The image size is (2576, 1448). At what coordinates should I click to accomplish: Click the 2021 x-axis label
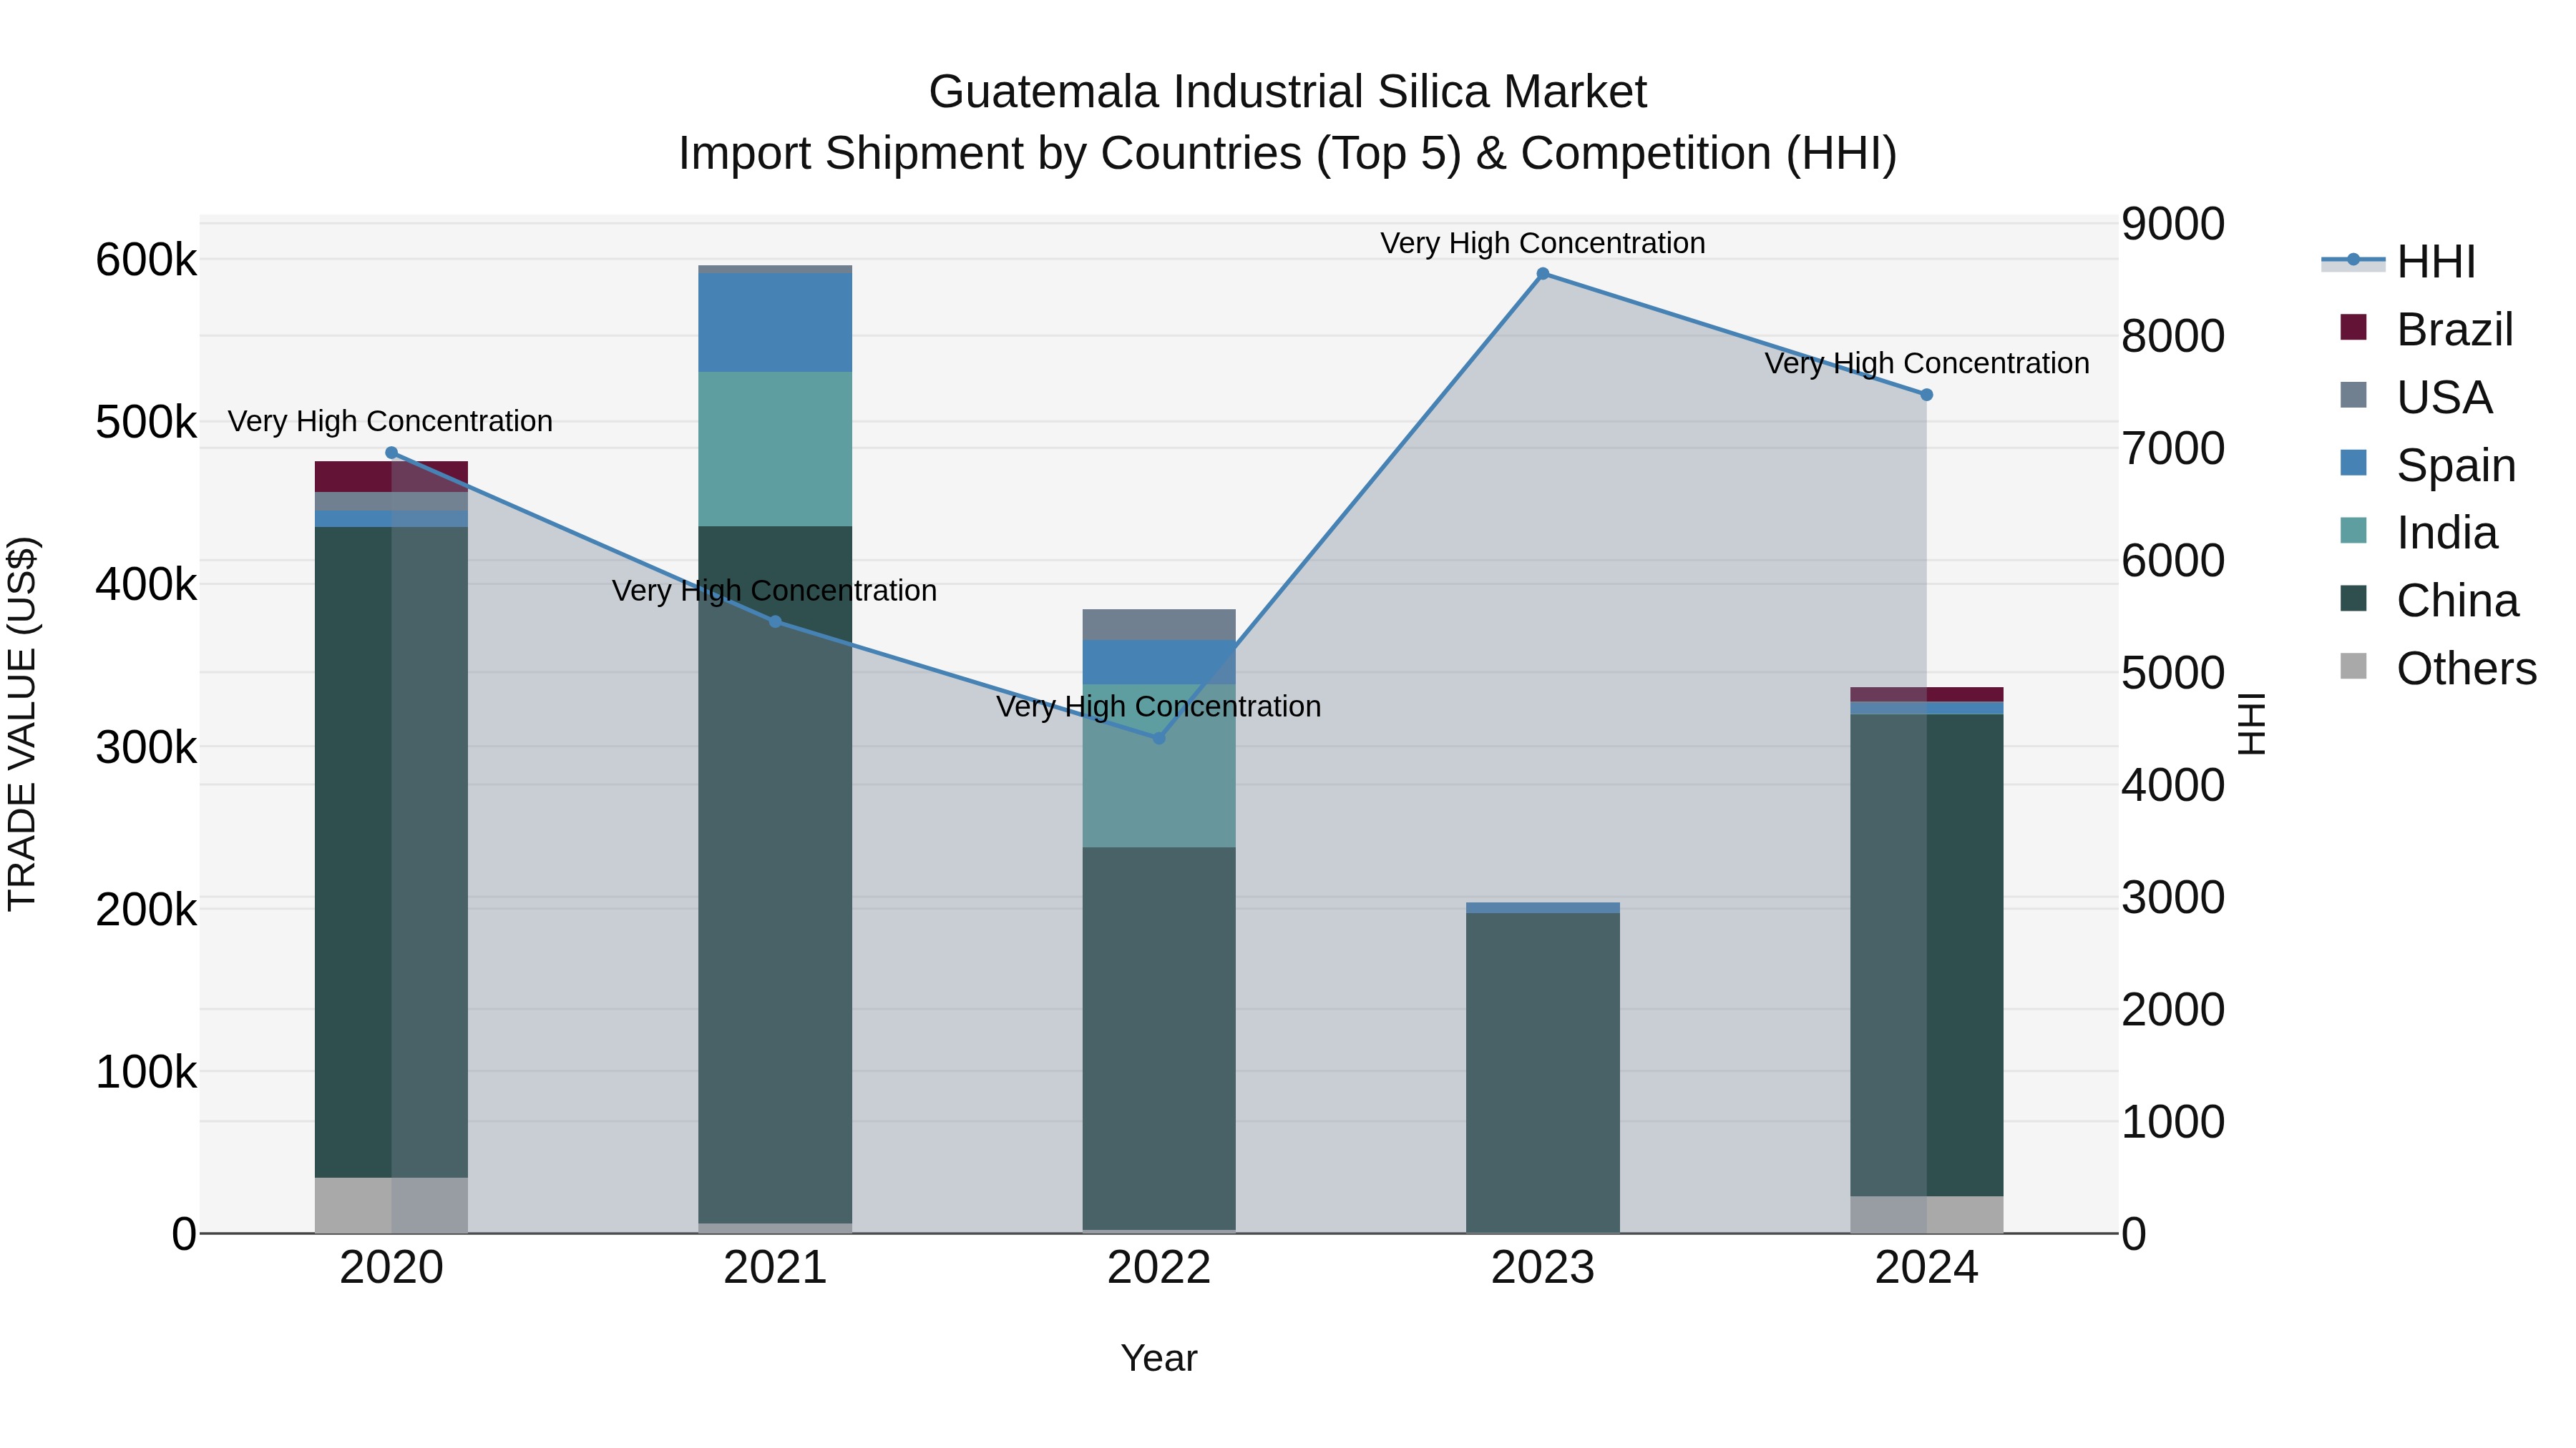coord(775,1268)
